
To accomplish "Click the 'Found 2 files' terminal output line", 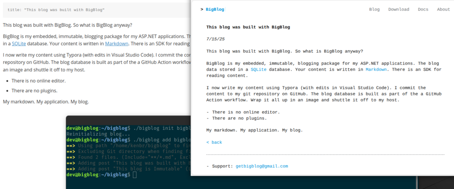I will coord(129,157).
